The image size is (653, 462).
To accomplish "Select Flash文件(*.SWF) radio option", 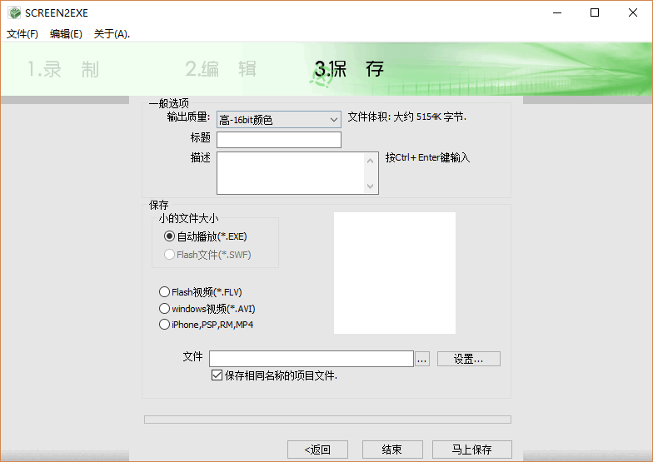I will [x=207, y=255].
